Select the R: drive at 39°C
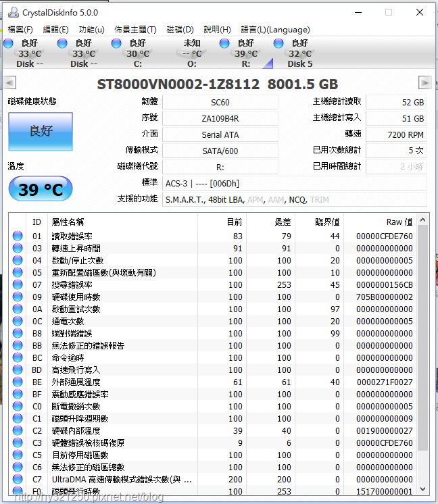 coord(245,53)
